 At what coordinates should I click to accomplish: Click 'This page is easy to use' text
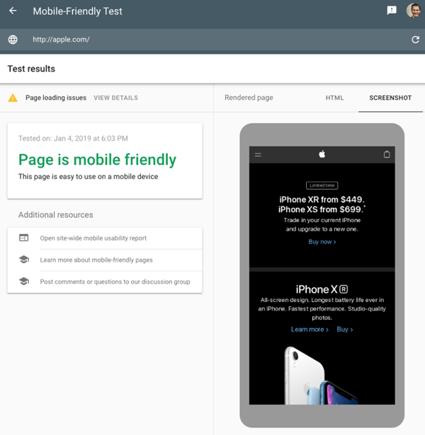pyautogui.click(x=88, y=176)
